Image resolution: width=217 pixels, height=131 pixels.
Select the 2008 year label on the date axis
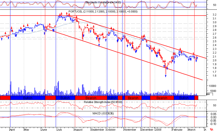click(158, 130)
